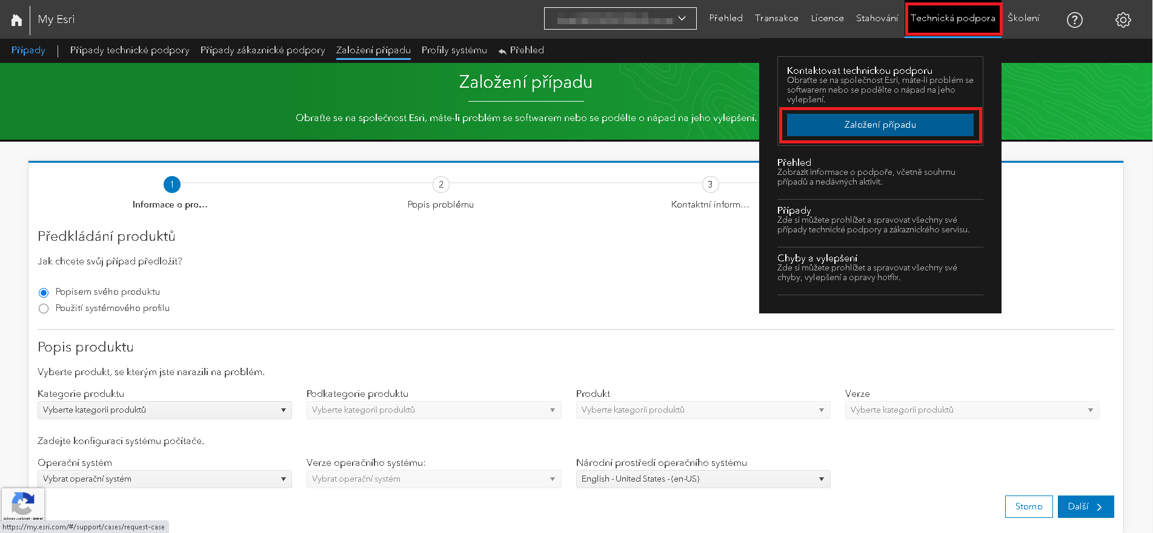Click the Případy section label in subnav

(28, 50)
